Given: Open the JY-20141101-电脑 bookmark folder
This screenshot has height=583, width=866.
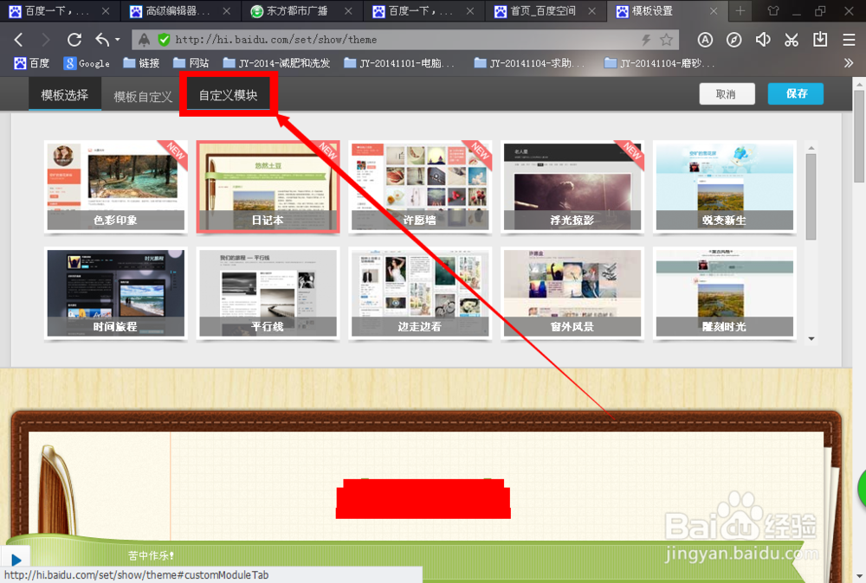Looking at the screenshot, I should [x=398, y=63].
